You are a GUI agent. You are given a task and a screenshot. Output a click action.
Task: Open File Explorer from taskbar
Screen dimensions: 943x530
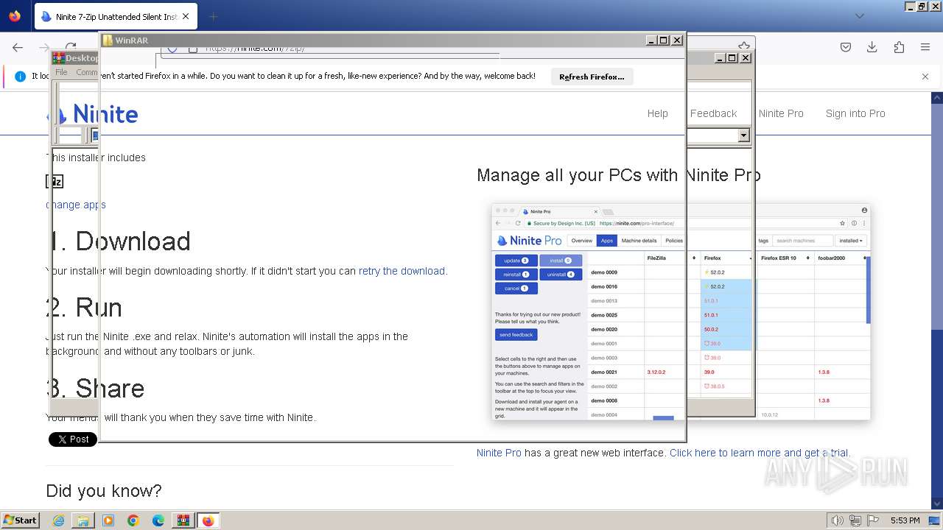pos(83,520)
